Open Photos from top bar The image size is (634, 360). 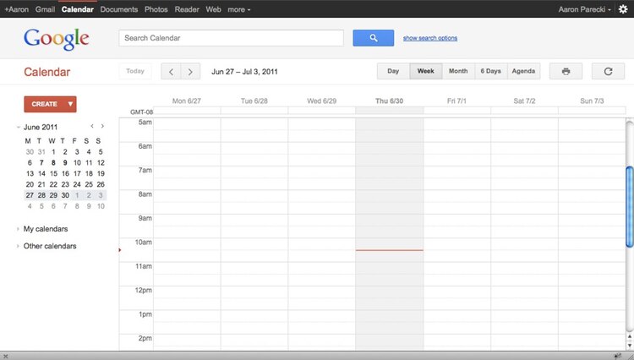point(156,9)
